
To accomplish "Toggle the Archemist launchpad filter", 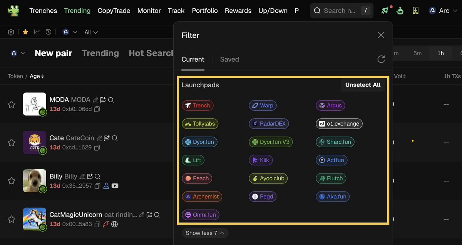I will point(202,197).
